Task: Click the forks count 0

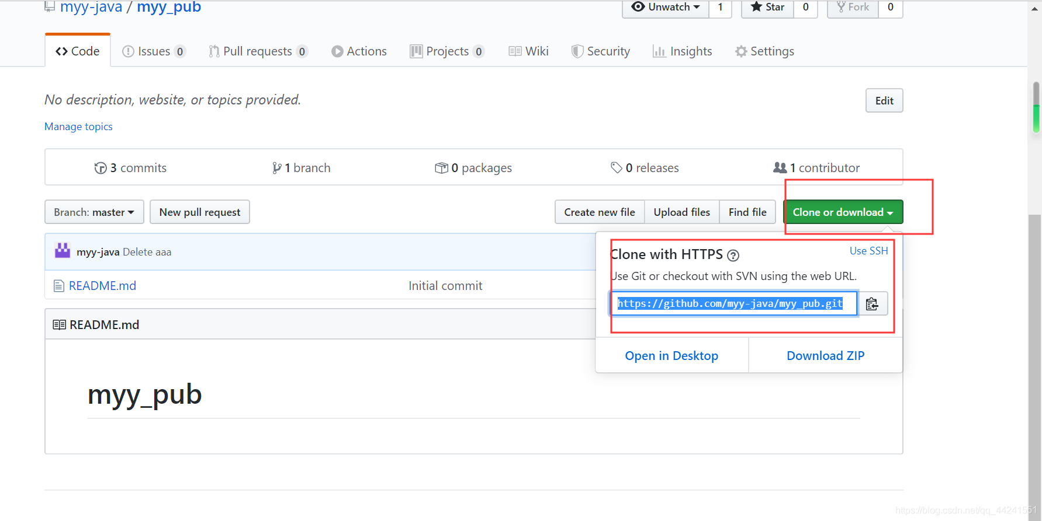Action: click(x=891, y=8)
